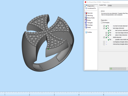Click the 'possible noise shells' result text
128x96 pixels.
click(x=121, y=39)
